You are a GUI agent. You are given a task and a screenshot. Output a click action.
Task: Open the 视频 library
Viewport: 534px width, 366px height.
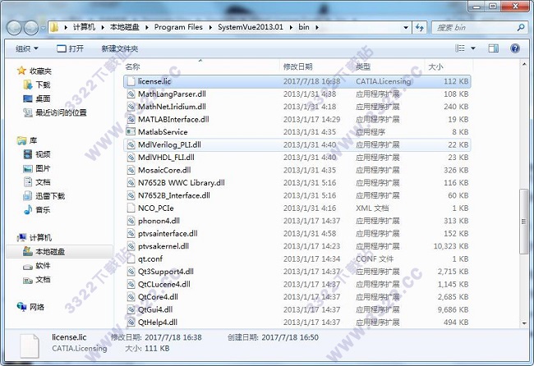pyautogui.click(x=43, y=154)
